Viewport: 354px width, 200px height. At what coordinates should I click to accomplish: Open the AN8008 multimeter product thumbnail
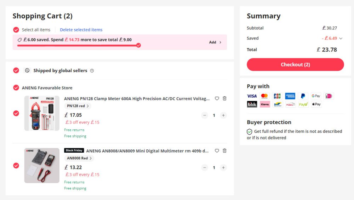point(42,165)
